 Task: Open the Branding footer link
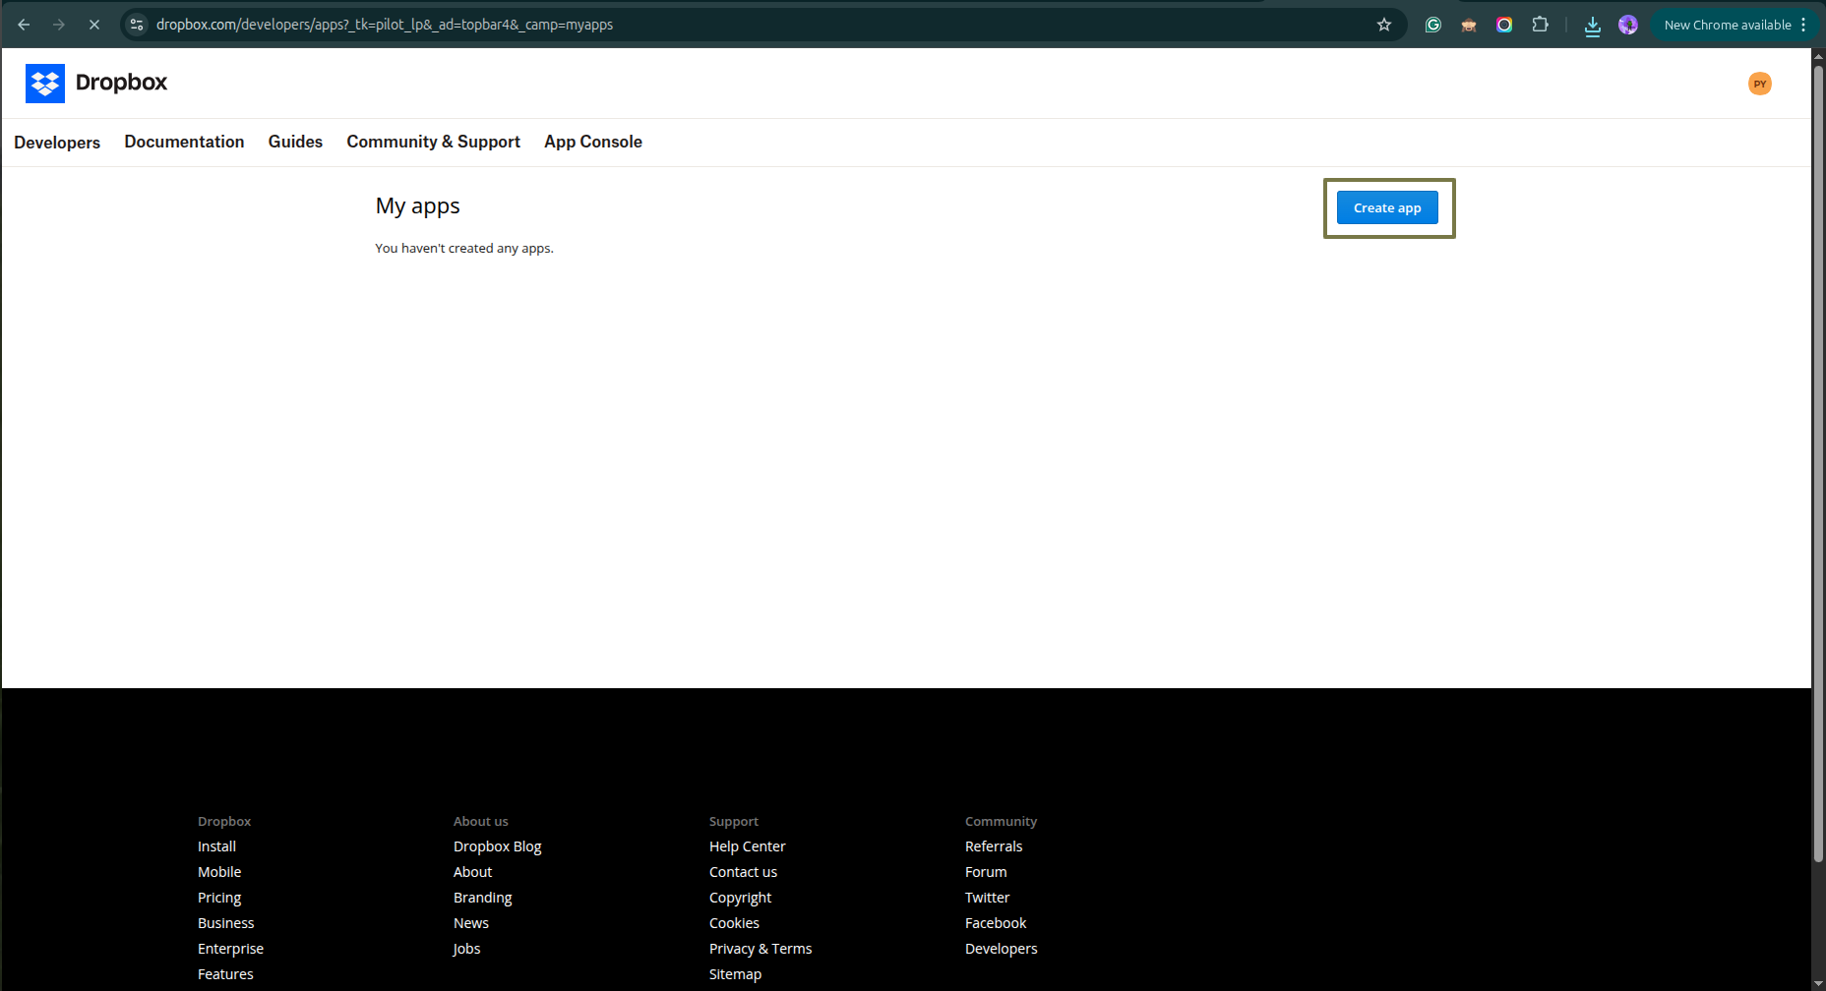483,898
